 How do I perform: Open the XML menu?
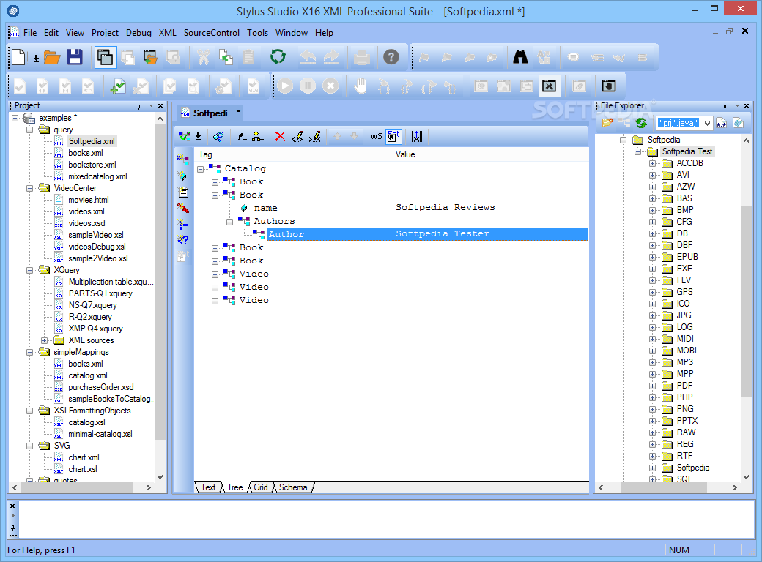(168, 33)
